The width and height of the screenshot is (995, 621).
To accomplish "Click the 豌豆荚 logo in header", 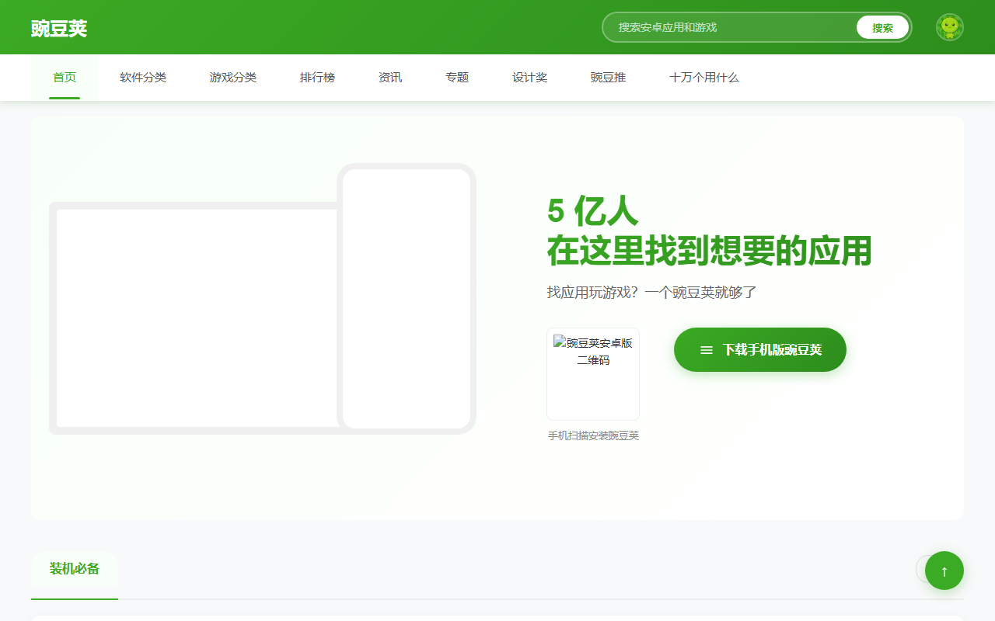I will click(59, 29).
